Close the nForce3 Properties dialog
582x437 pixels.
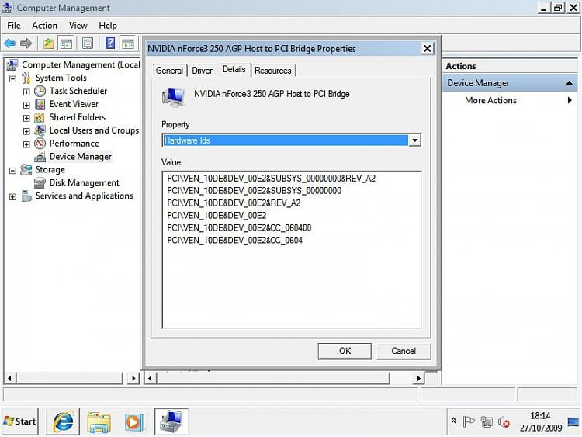tap(428, 48)
